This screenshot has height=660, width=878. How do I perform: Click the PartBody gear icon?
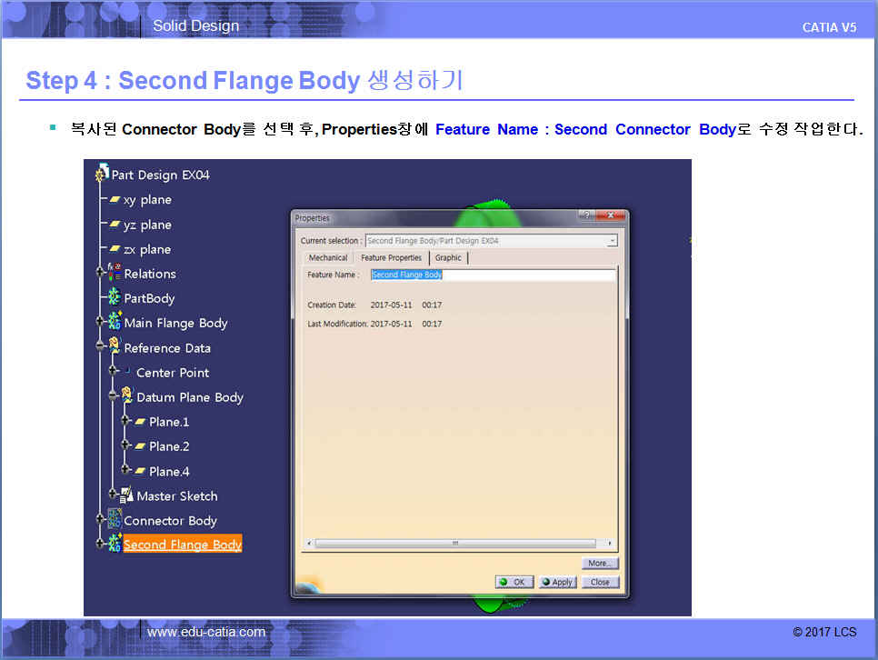[x=115, y=298]
